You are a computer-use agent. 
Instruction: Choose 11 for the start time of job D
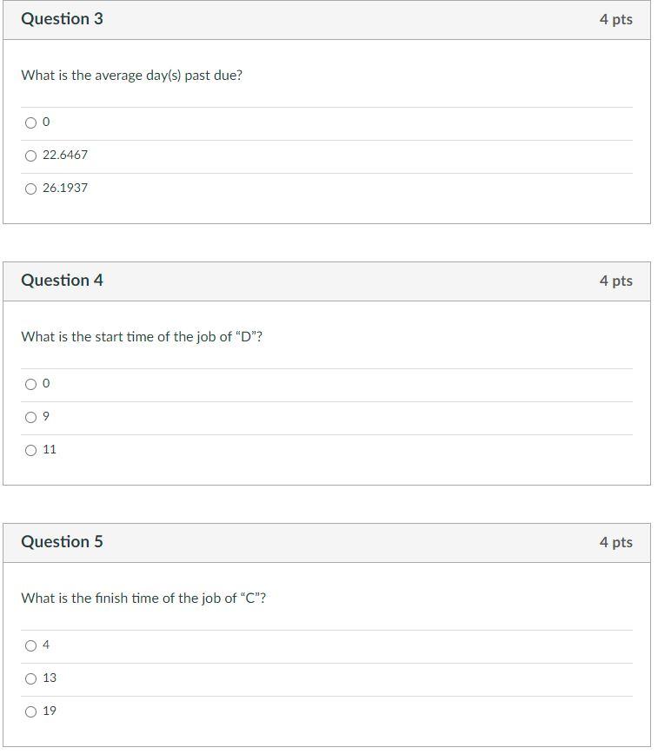coord(30,450)
